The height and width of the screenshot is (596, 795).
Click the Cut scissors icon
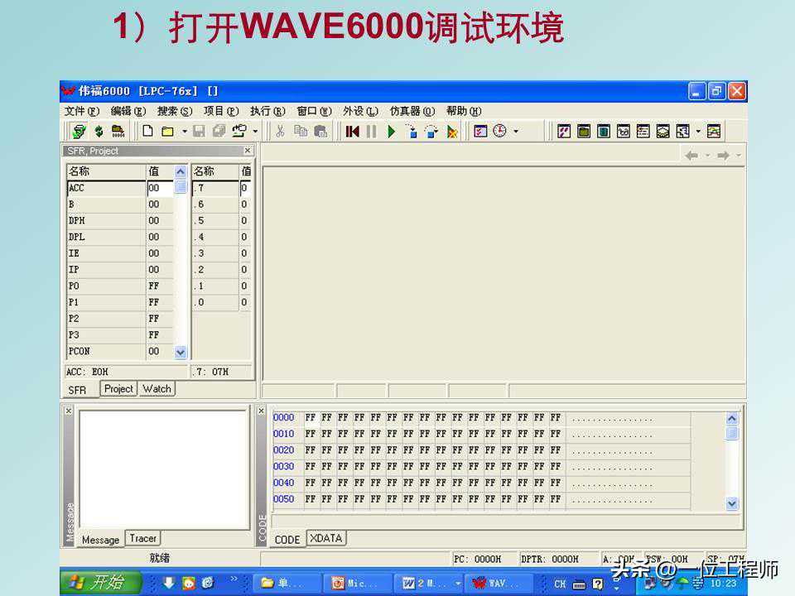click(x=280, y=131)
